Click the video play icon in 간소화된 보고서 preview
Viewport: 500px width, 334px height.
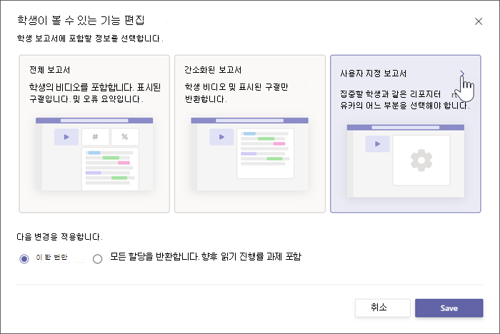221,137
